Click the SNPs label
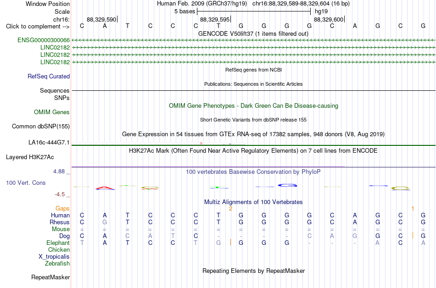This screenshot has height=288, width=436. (62, 98)
